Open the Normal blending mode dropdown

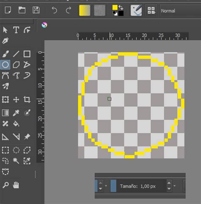point(180,11)
